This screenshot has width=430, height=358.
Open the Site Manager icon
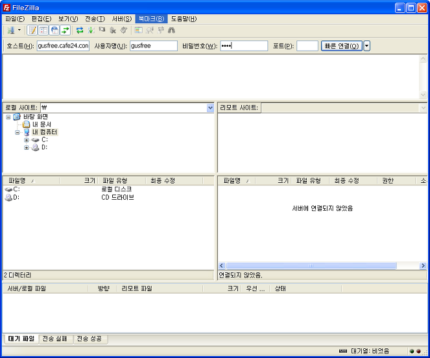coord(11,30)
